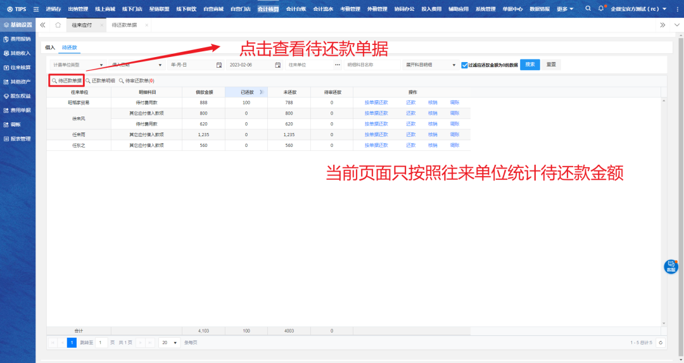The image size is (684, 363).
Task: Close the 待还款单据 tab
Action: coord(146,25)
